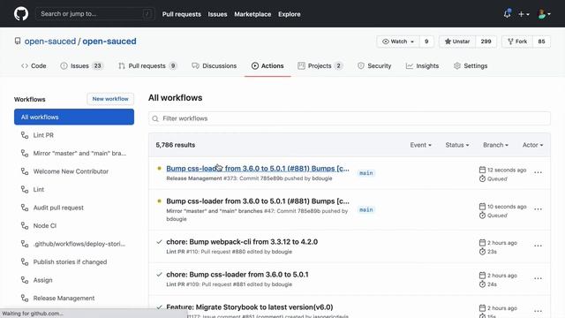Open options menu for Lint PR #109 run
565x318 pixels.
pyautogui.click(x=538, y=278)
